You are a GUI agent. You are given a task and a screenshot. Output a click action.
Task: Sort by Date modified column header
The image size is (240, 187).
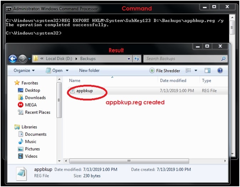[x=173, y=81]
